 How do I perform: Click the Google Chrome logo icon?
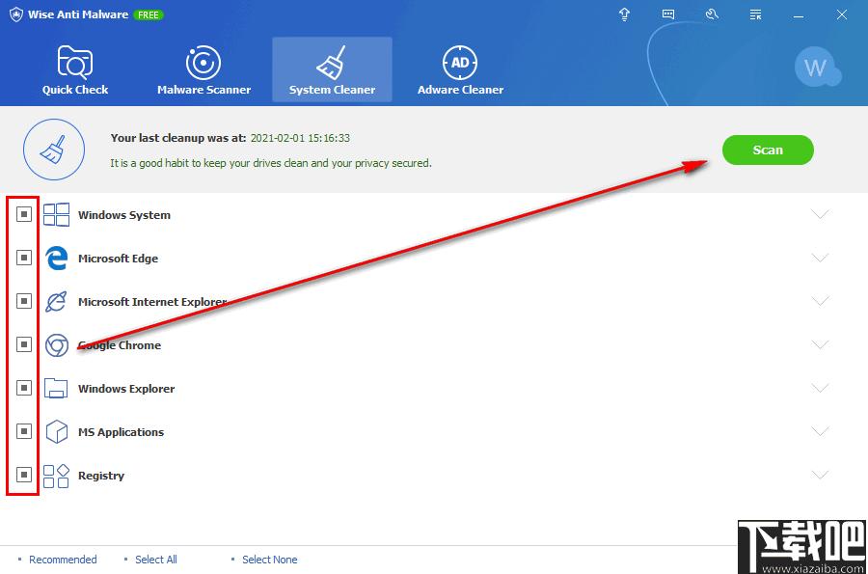click(x=57, y=344)
